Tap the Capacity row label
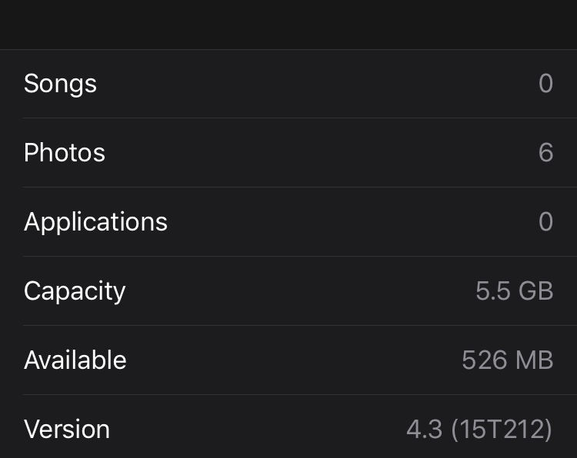577x458 pixels. point(75,291)
